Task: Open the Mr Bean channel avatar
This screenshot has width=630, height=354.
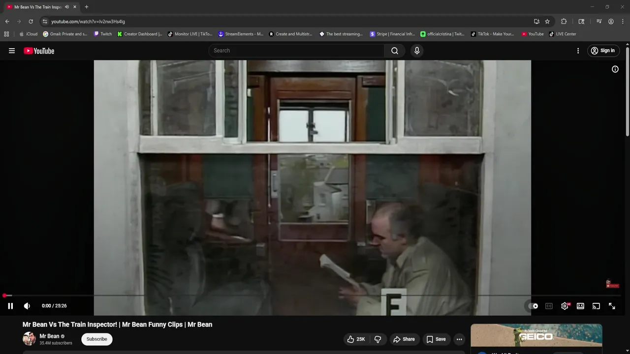Action: (x=29, y=339)
